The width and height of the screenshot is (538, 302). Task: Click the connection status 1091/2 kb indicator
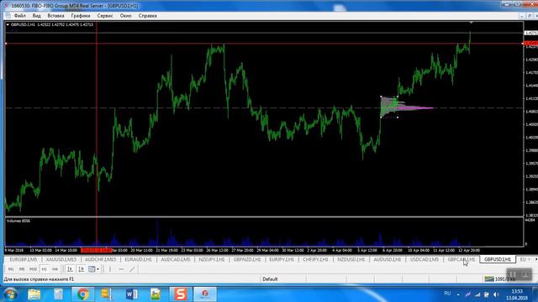[500, 279]
